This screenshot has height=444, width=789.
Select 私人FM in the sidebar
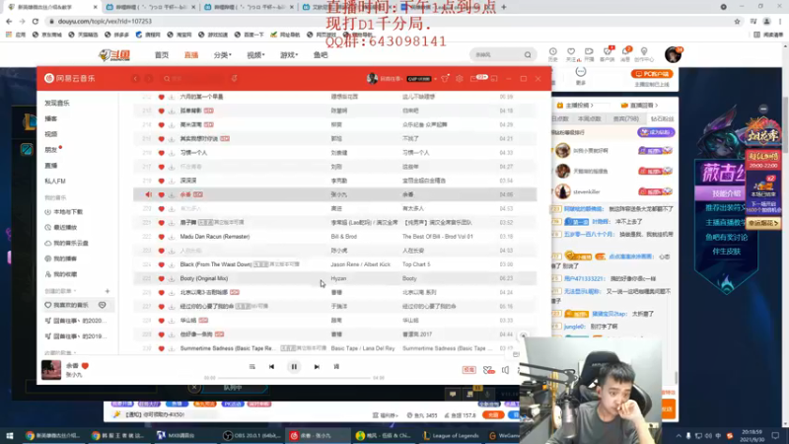(x=55, y=181)
